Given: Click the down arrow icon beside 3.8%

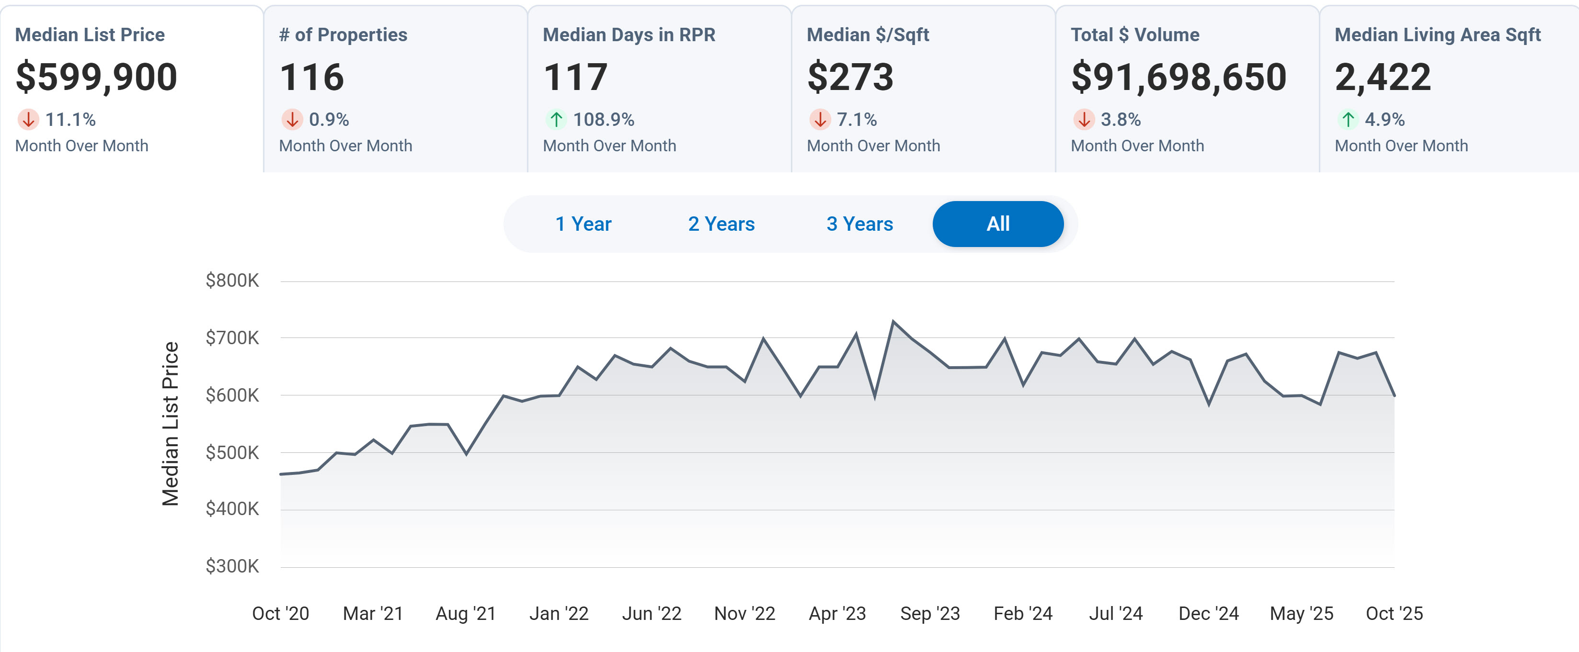Looking at the screenshot, I should point(1084,119).
